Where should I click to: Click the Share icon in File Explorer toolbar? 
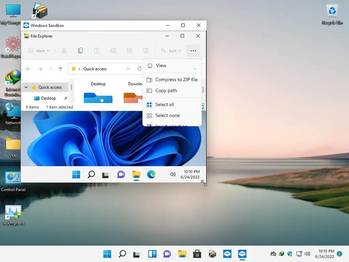tap(129, 51)
